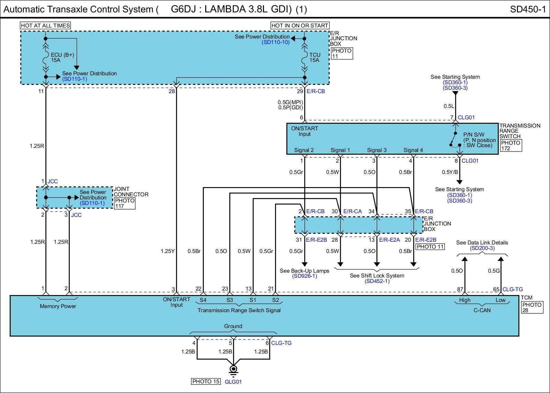
Task: Select the HOT AT ALL TIMES label
Action: point(45,25)
